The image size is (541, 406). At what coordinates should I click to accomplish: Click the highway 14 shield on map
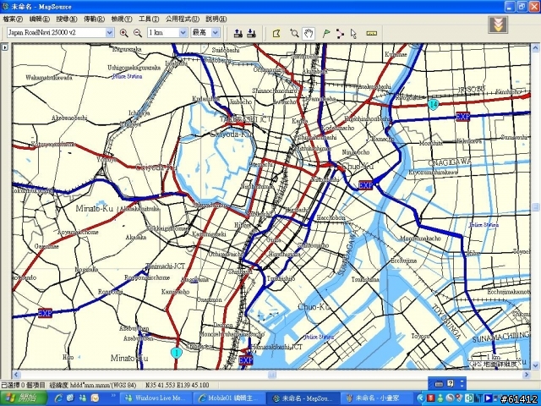(434, 104)
